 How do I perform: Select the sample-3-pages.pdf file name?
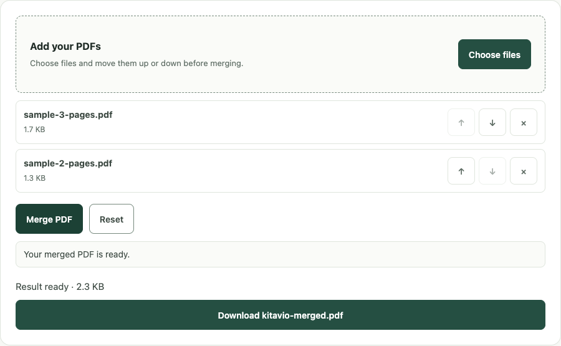[x=68, y=115]
